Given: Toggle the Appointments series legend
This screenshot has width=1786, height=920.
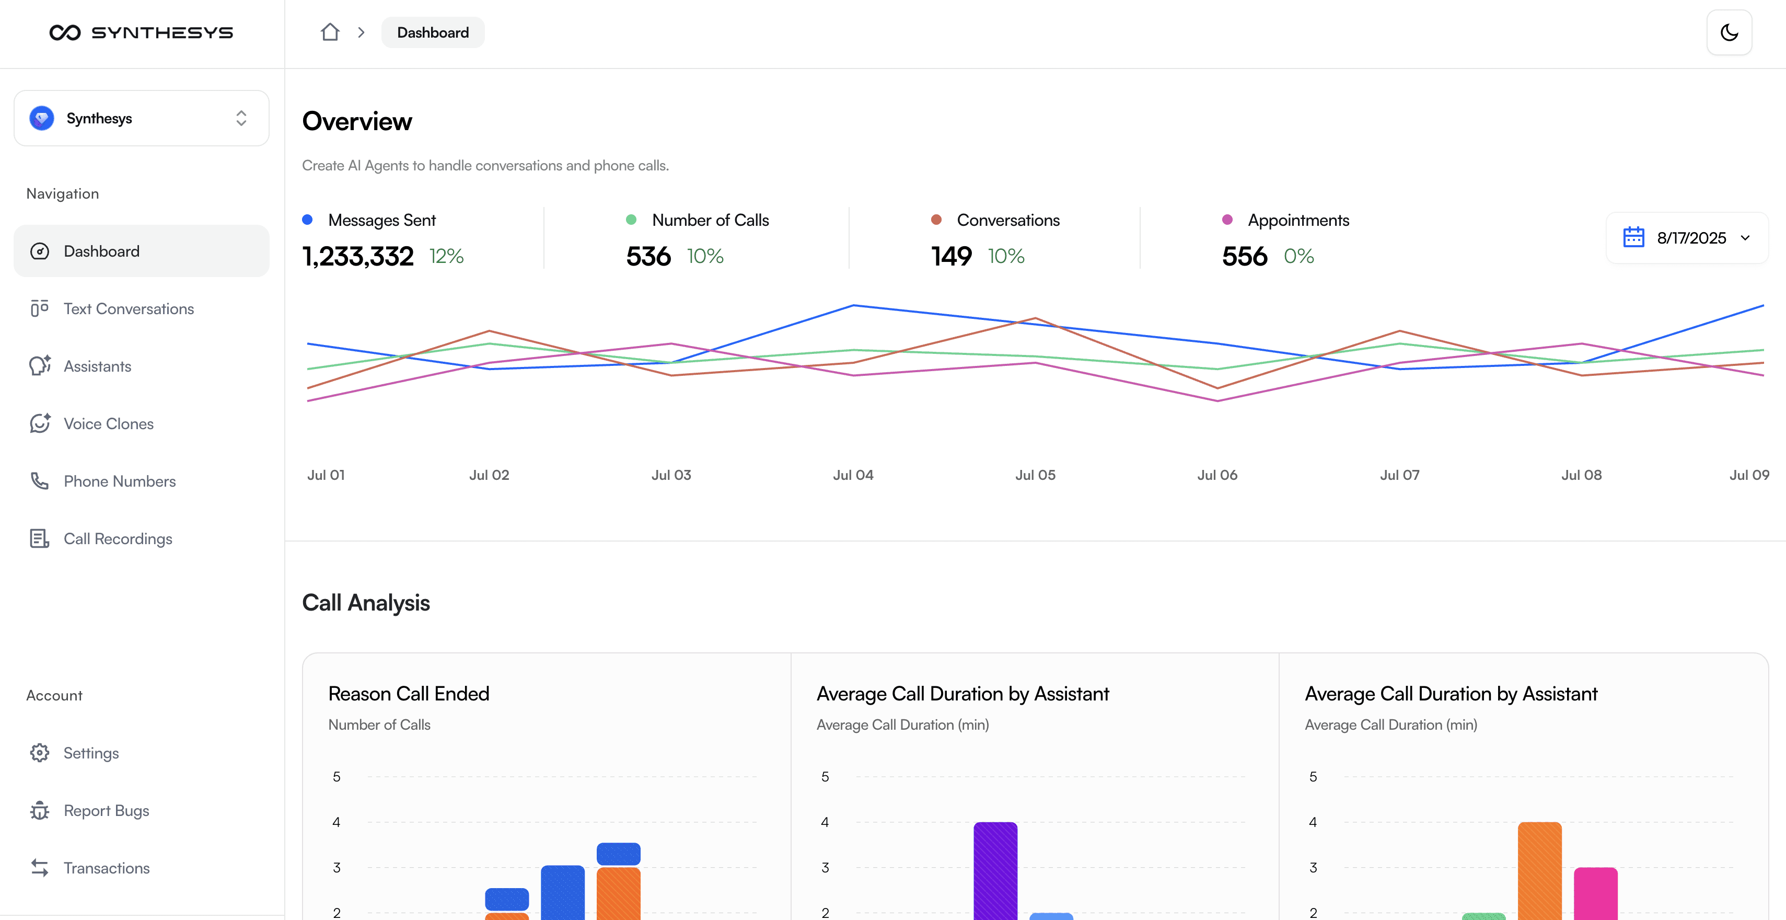Looking at the screenshot, I should pos(1297,220).
